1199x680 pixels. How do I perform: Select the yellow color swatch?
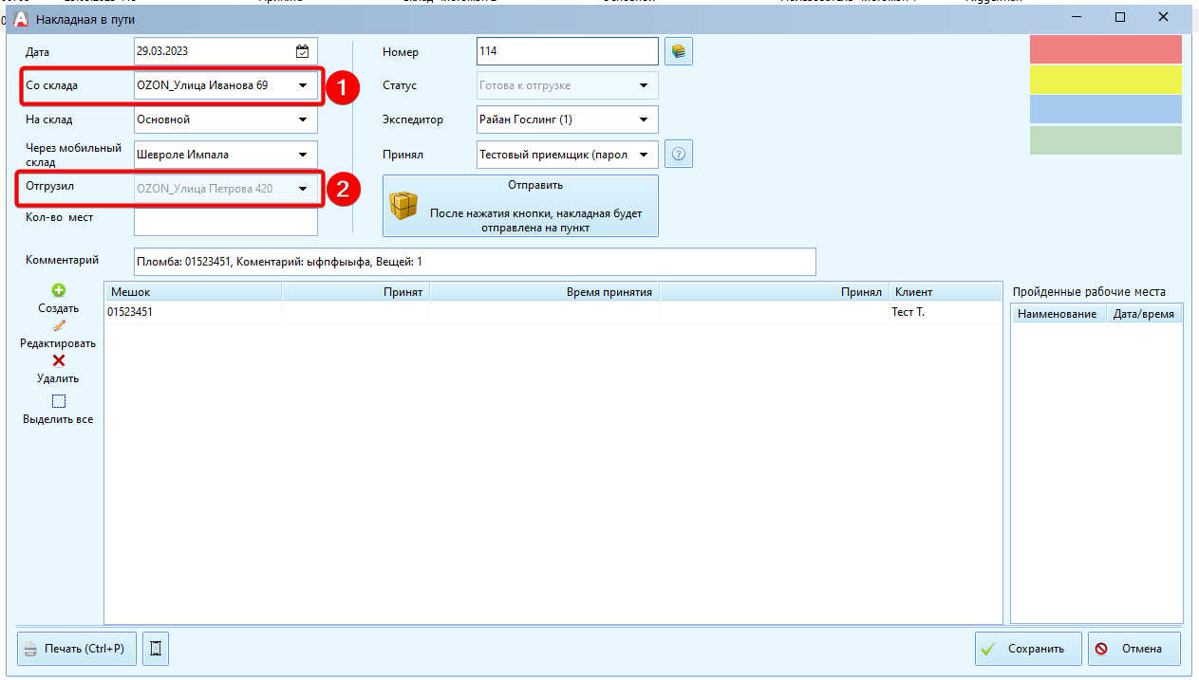(1106, 80)
